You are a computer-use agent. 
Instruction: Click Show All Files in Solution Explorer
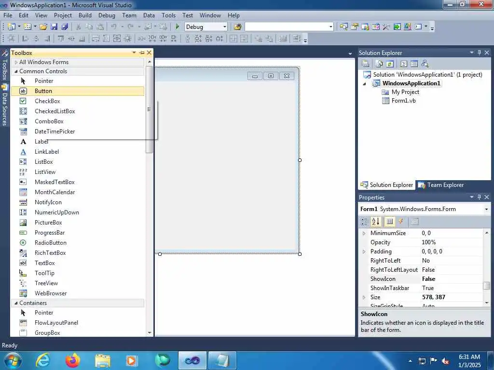[379, 64]
